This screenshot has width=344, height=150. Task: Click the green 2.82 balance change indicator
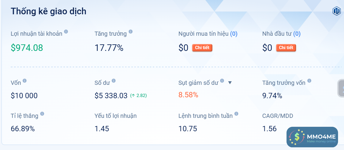pos(138,96)
